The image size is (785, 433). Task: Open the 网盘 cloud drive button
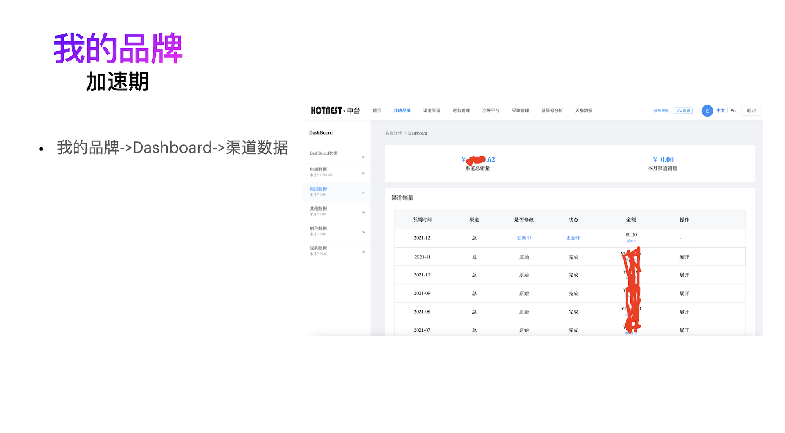click(683, 111)
